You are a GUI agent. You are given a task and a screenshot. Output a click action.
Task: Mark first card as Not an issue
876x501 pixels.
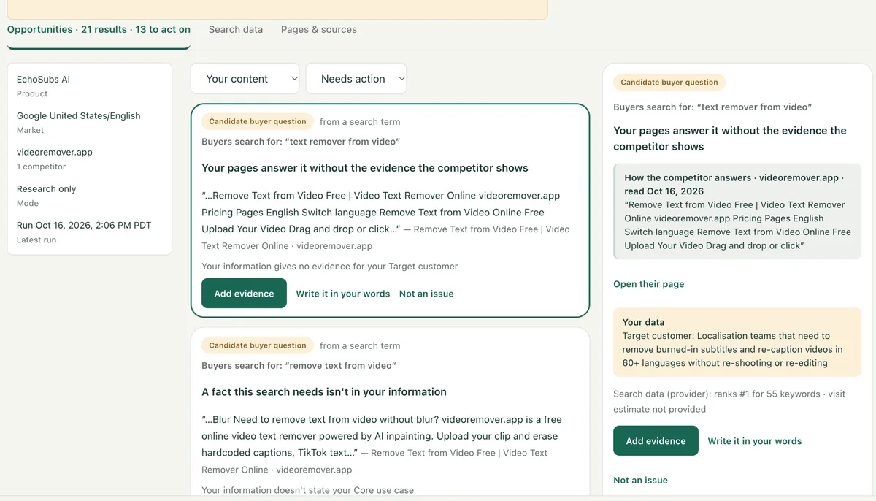point(426,294)
